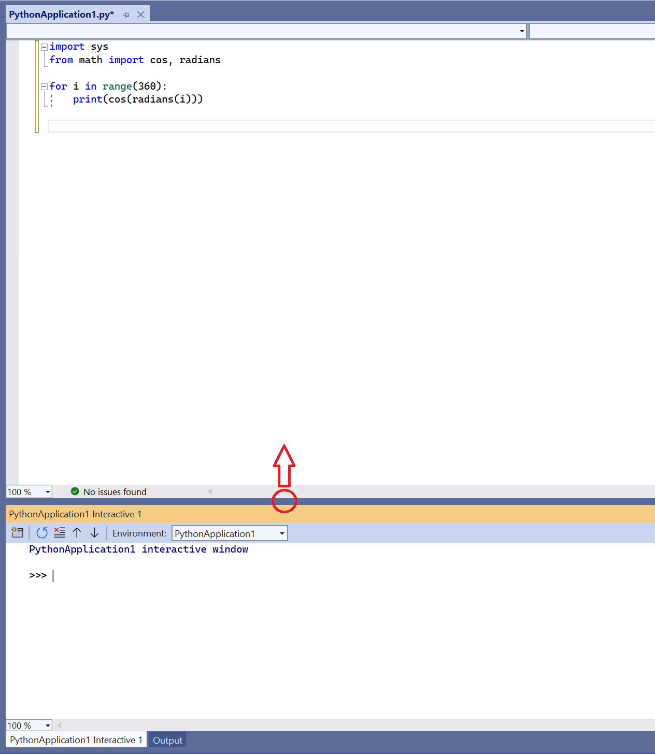Open a new interactive window
The width and height of the screenshot is (655, 754).
[17, 532]
